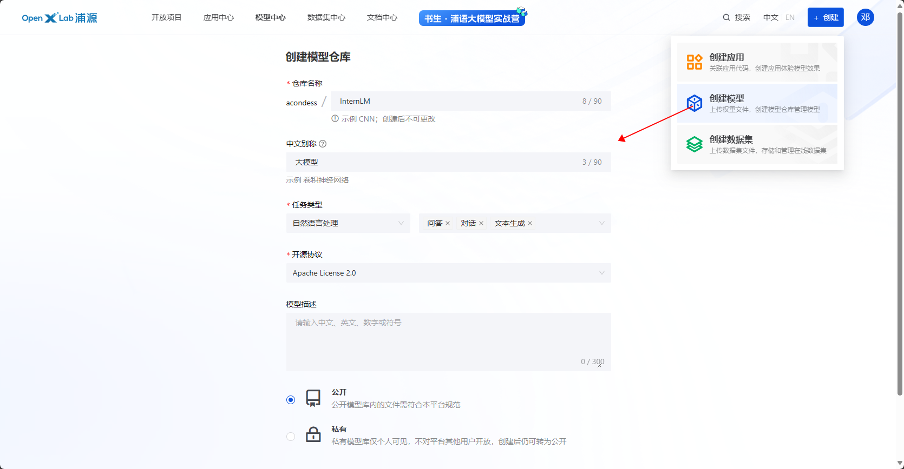This screenshot has height=469, width=904.
Task: Select the 公开 radio button
Action: [x=291, y=400]
